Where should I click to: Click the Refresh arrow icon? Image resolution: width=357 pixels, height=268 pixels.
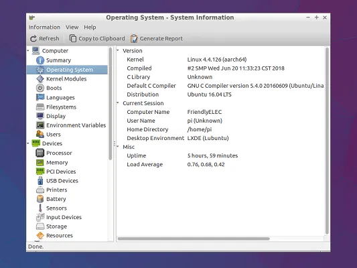[x=33, y=38]
